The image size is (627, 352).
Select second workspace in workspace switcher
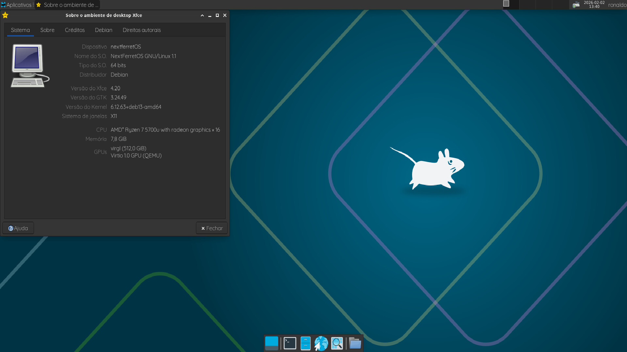(x=527, y=5)
